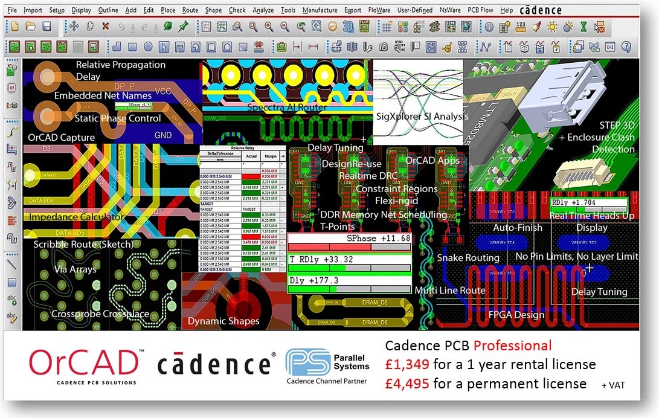Open the Manufacture menu
Viewport: 659px width, 418px height.
click(x=320, y=10)
